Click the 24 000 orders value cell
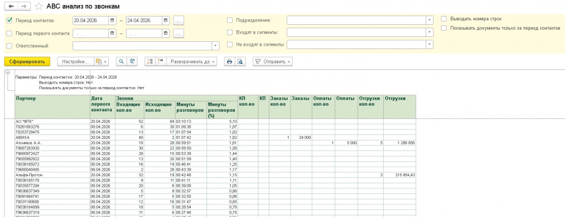565x217 pixels. [x=301, y=138]
